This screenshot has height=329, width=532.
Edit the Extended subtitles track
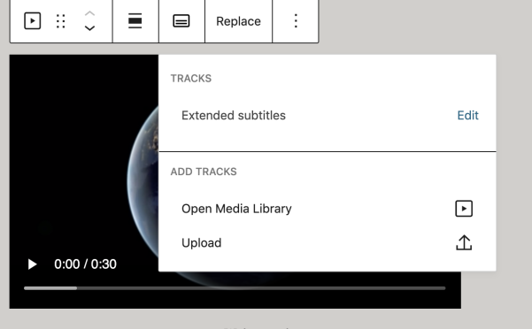coord(467,116)
